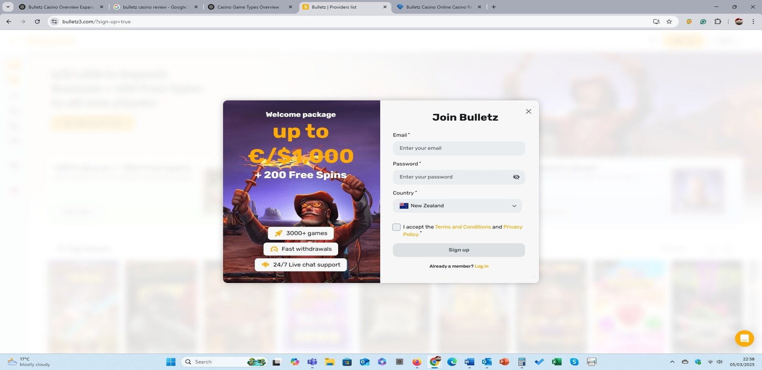Screen dimensions: 762x370
Task: Open Calculator from the taskbar
Action: [522, 362]
